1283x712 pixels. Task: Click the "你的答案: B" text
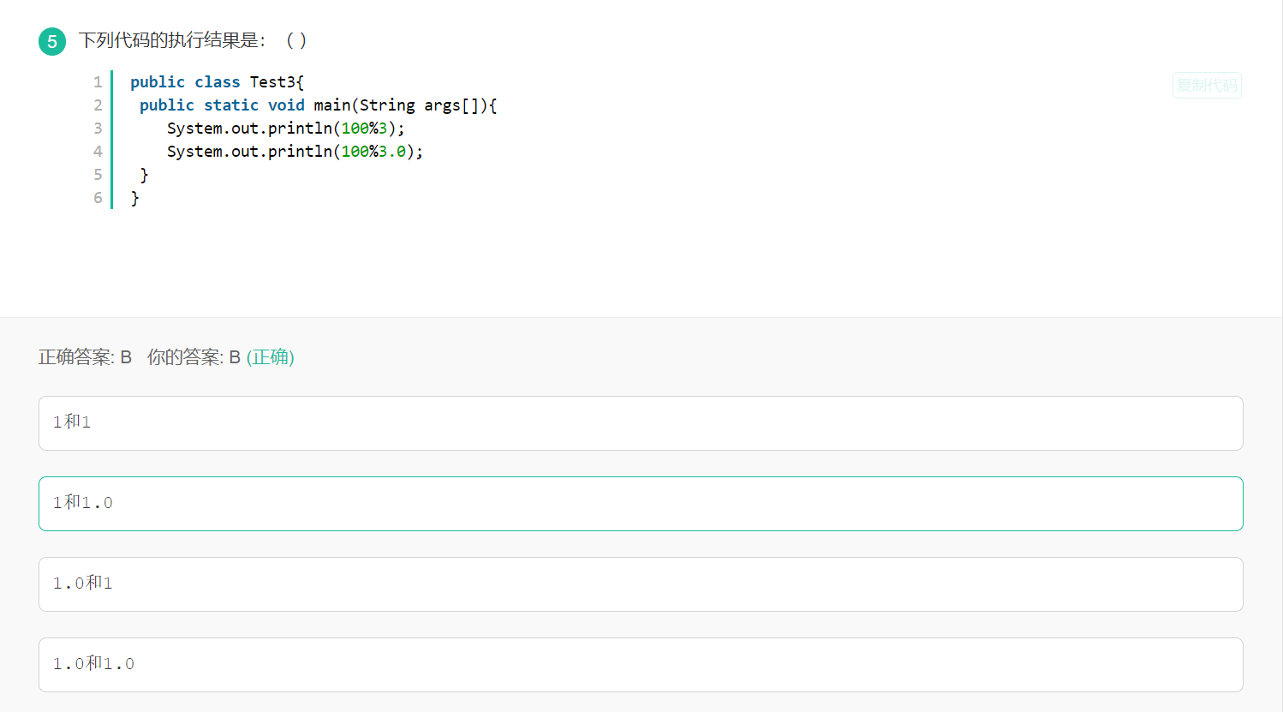(194, 357)
